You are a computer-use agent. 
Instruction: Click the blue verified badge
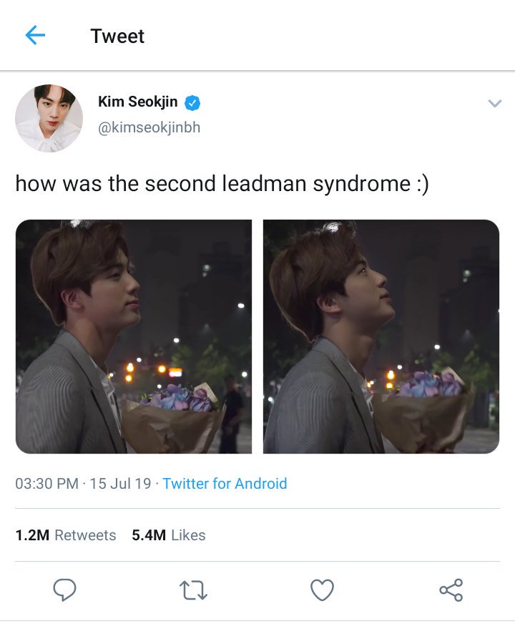click(x=192, y=102)
